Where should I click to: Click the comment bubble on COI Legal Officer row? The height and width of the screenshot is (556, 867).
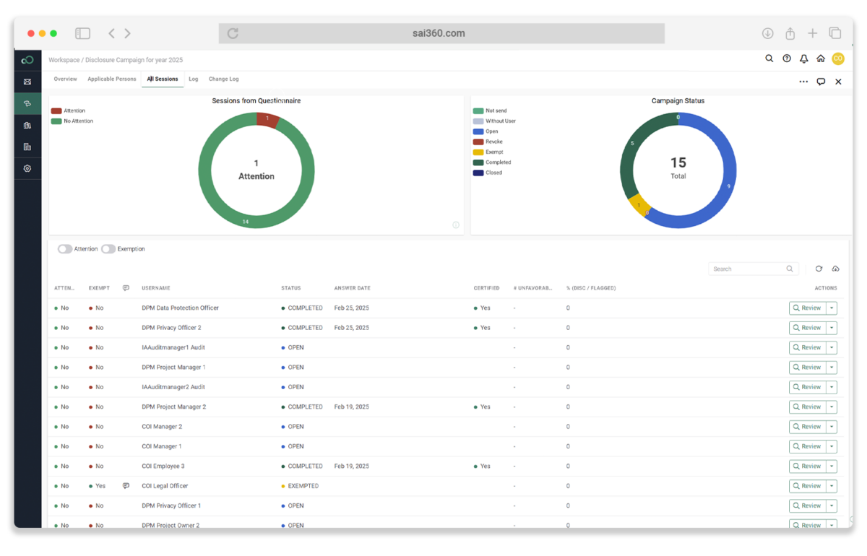(x=125, y=485)
